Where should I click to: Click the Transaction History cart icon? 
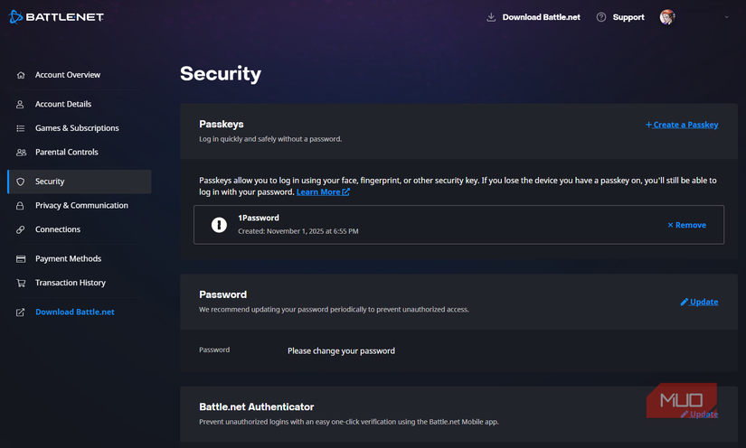click(21, 283)
